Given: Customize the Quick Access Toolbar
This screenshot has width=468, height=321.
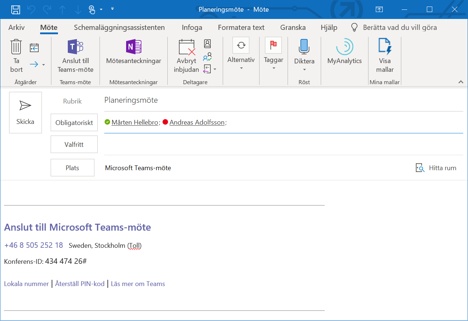Looking at the screenshot, I should pyautogui.click(x=112, y=8).
